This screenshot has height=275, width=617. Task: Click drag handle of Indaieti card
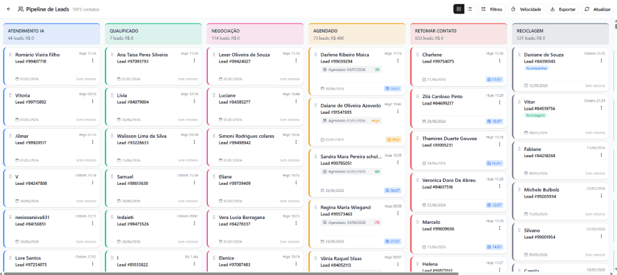pos(111,217)
